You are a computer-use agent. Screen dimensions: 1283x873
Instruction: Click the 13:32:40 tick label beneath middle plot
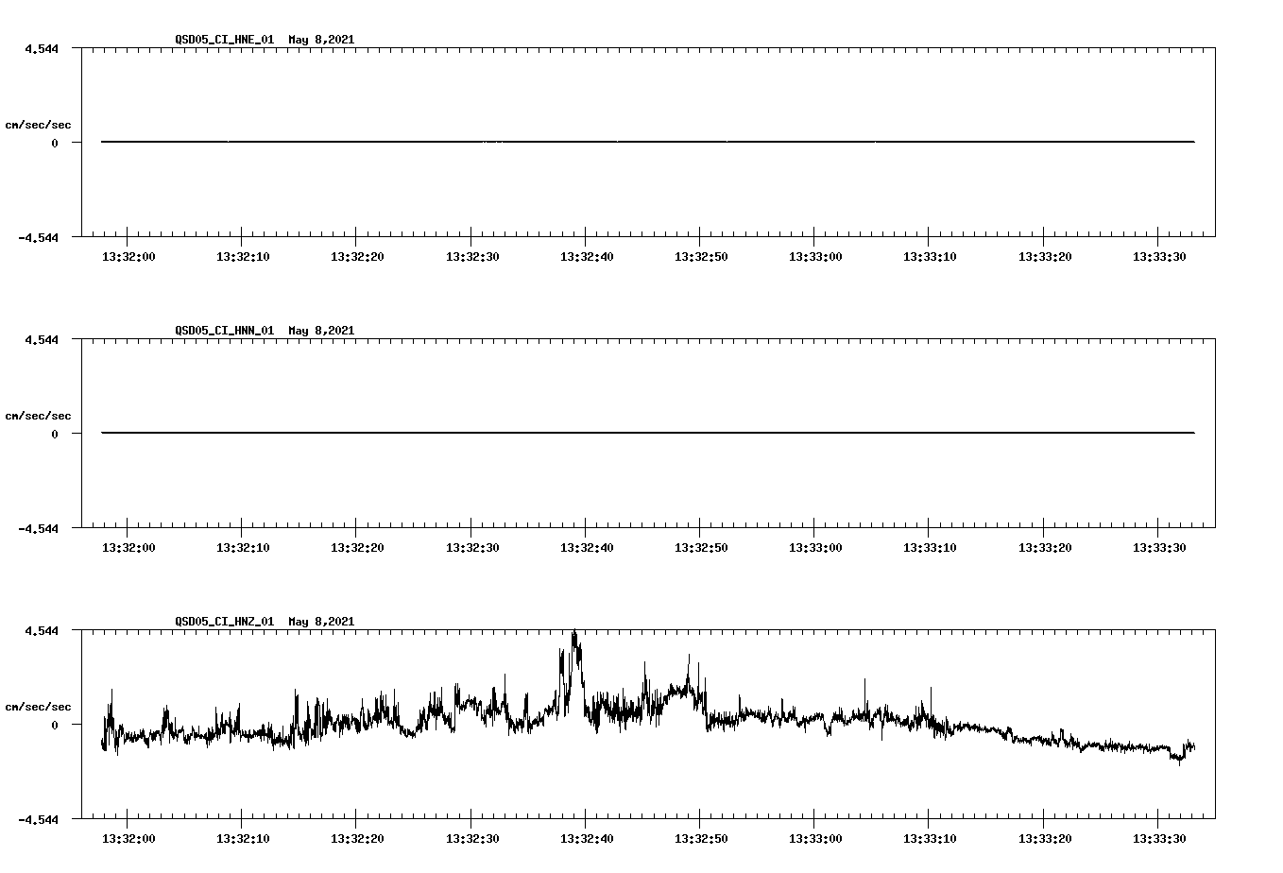point(586,546)
